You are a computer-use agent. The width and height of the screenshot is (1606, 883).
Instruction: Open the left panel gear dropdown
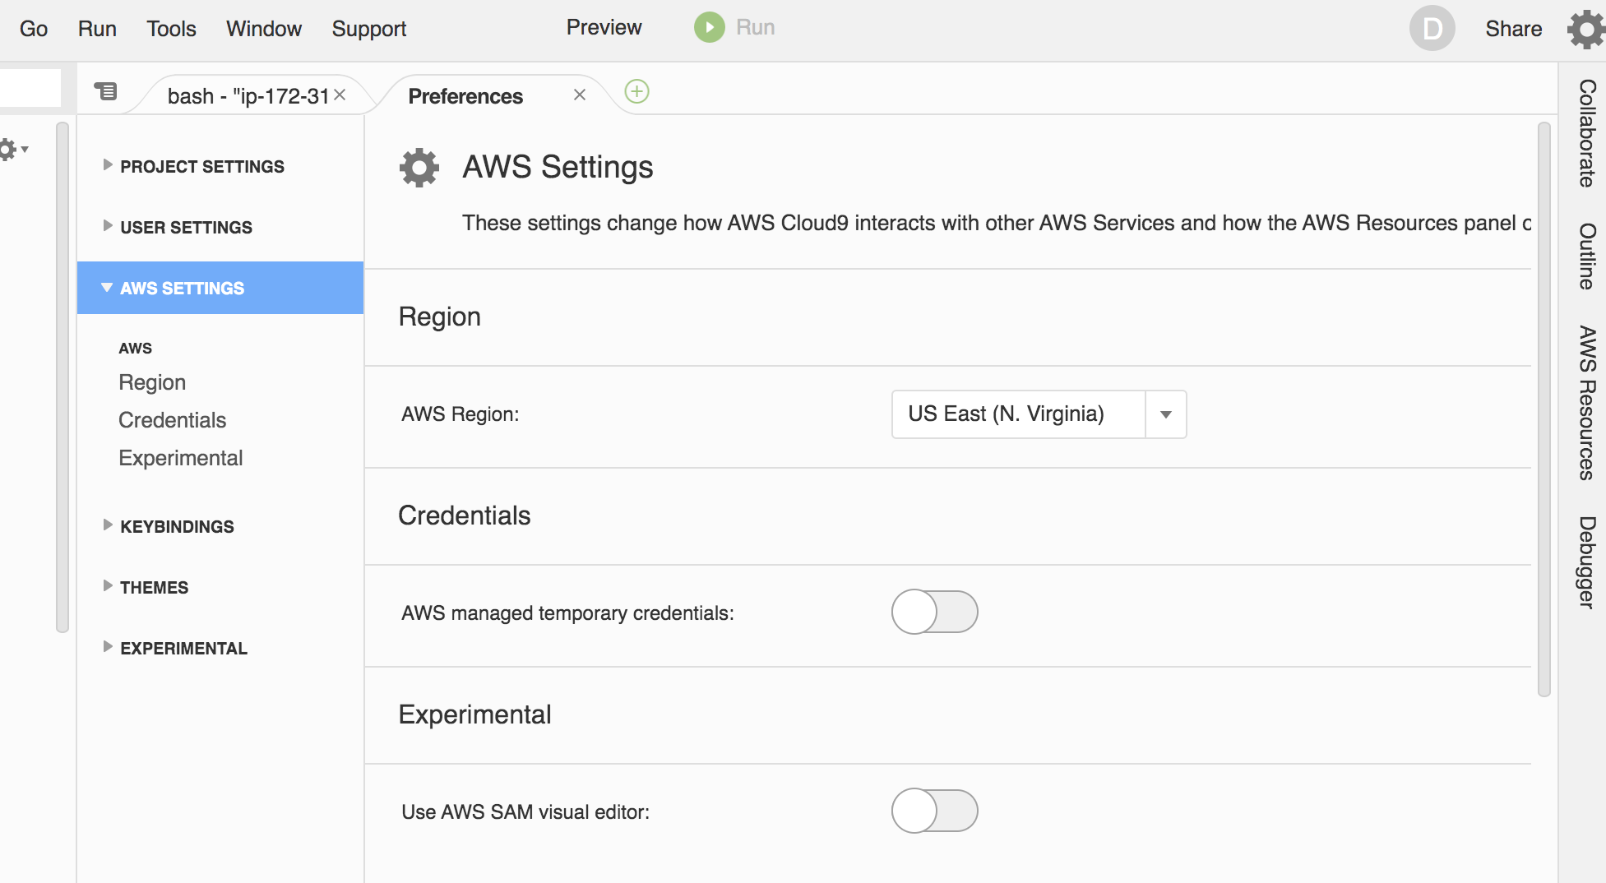pos(14,150)
